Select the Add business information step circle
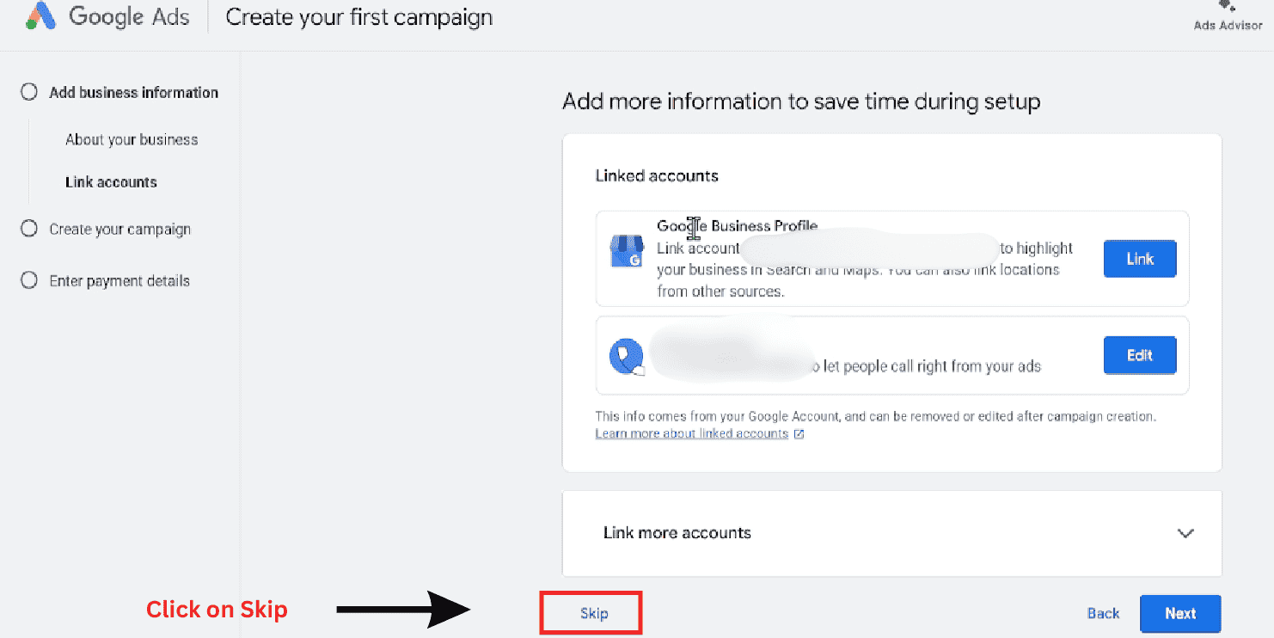Image resolution: width=1274 pixels, height=638 pixels. [29, 91]
